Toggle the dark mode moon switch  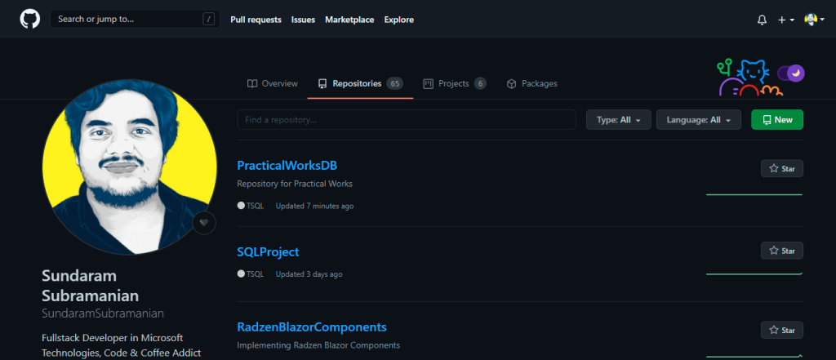[x=791, y=73]
